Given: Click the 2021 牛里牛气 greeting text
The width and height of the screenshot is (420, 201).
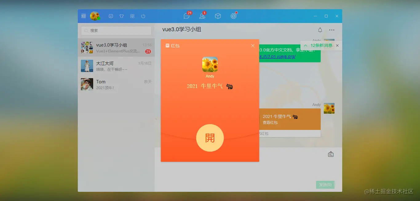Looking at the screenshot, I should [210, 86].
